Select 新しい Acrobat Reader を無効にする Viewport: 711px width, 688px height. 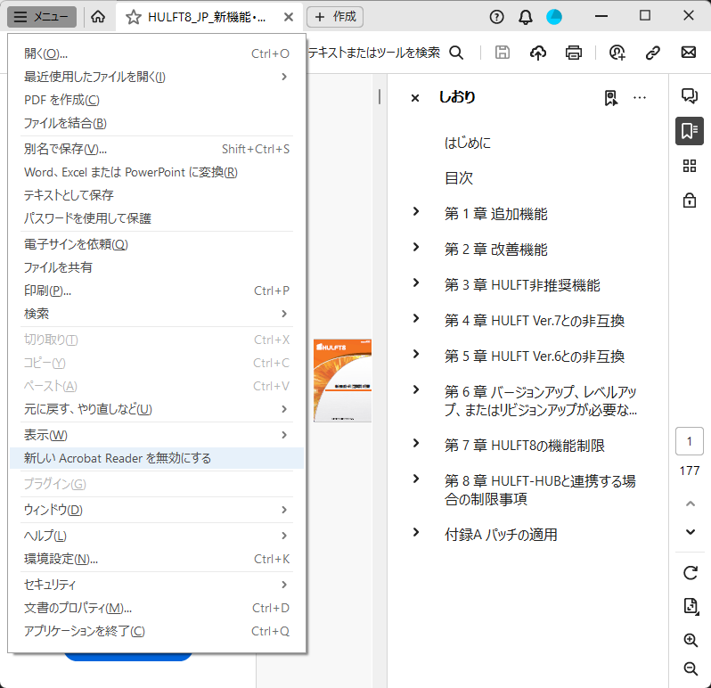click(x=157, y=458)
